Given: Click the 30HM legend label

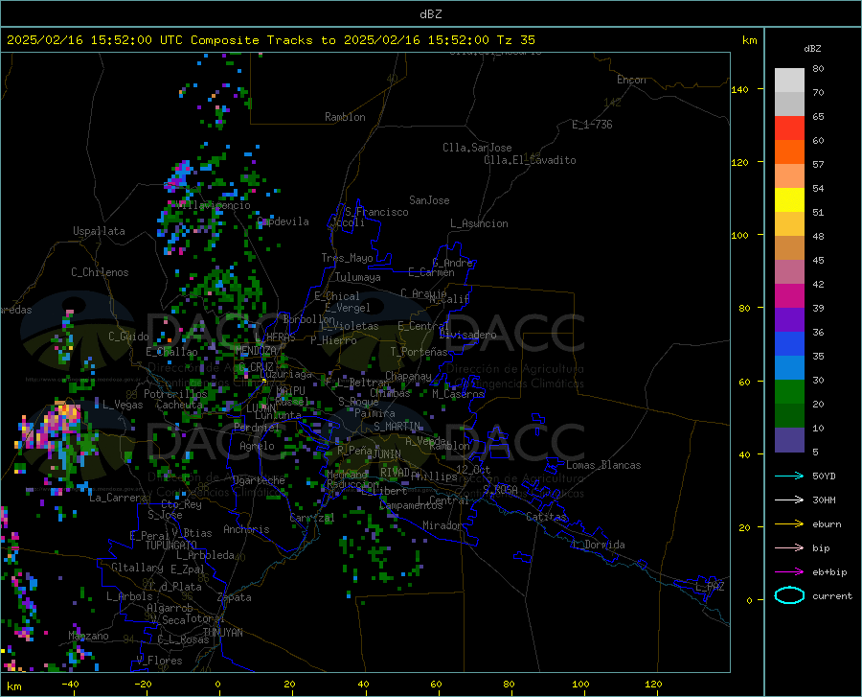Looking at the screenshot, I should (824, 500).
